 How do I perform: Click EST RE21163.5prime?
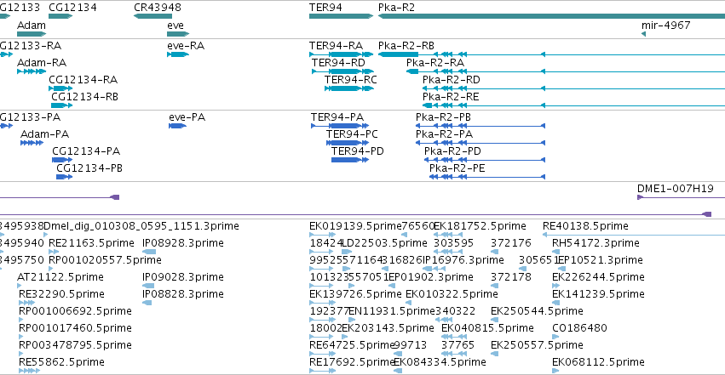(x=54, y=252)
